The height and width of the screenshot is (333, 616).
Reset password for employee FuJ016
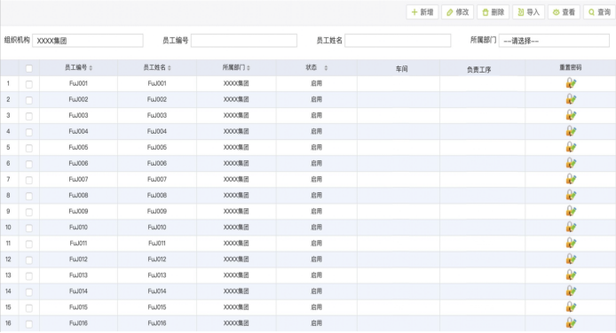click(x=571, y=323)
